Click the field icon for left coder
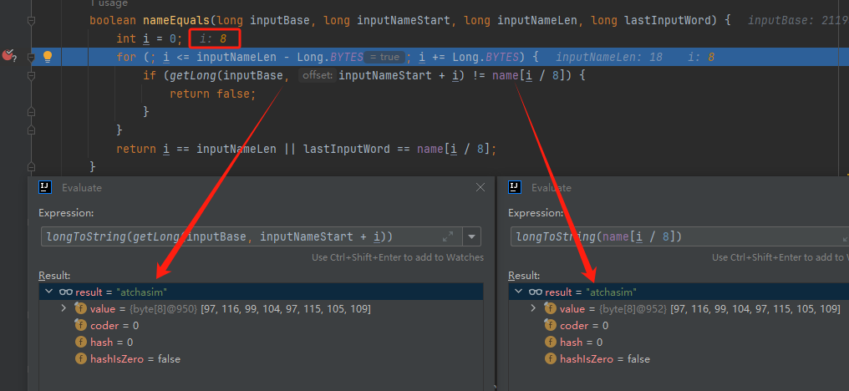 81,326
